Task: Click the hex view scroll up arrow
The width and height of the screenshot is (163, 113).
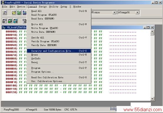Action: (x=152, y=31)
